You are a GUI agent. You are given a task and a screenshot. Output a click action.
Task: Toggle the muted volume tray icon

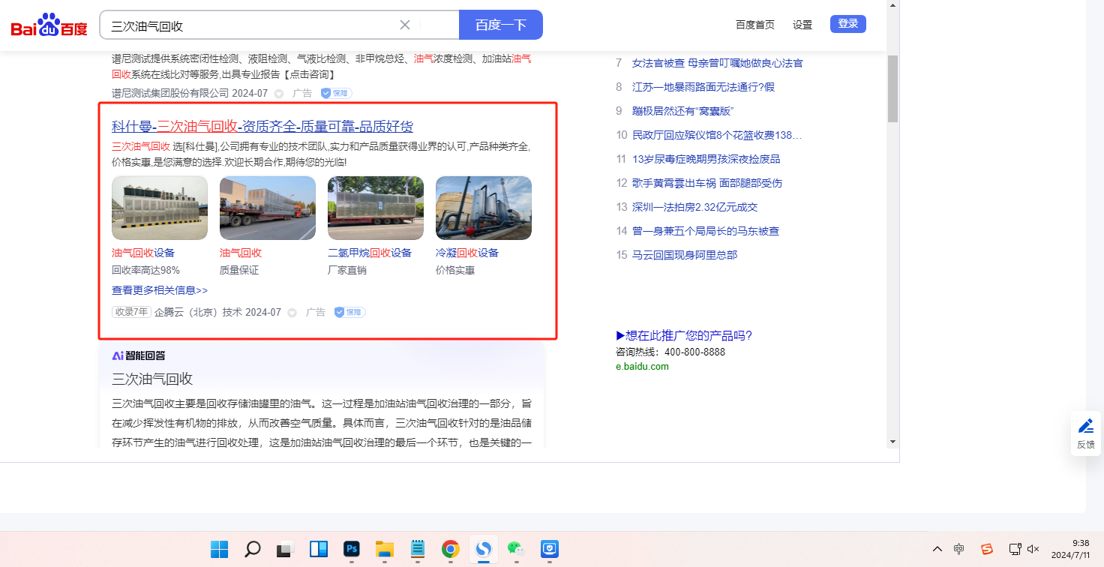tap(1033, 549)
